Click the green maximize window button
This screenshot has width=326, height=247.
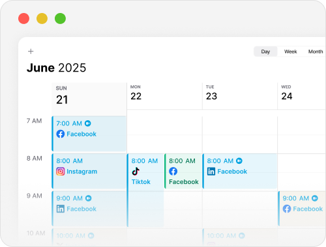pyautogui.click(x=60, y=18)
